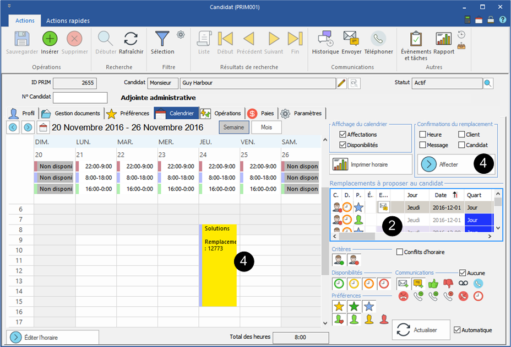
Task: Click the Envoyer mail icon
Action: (x=351, y=39)
